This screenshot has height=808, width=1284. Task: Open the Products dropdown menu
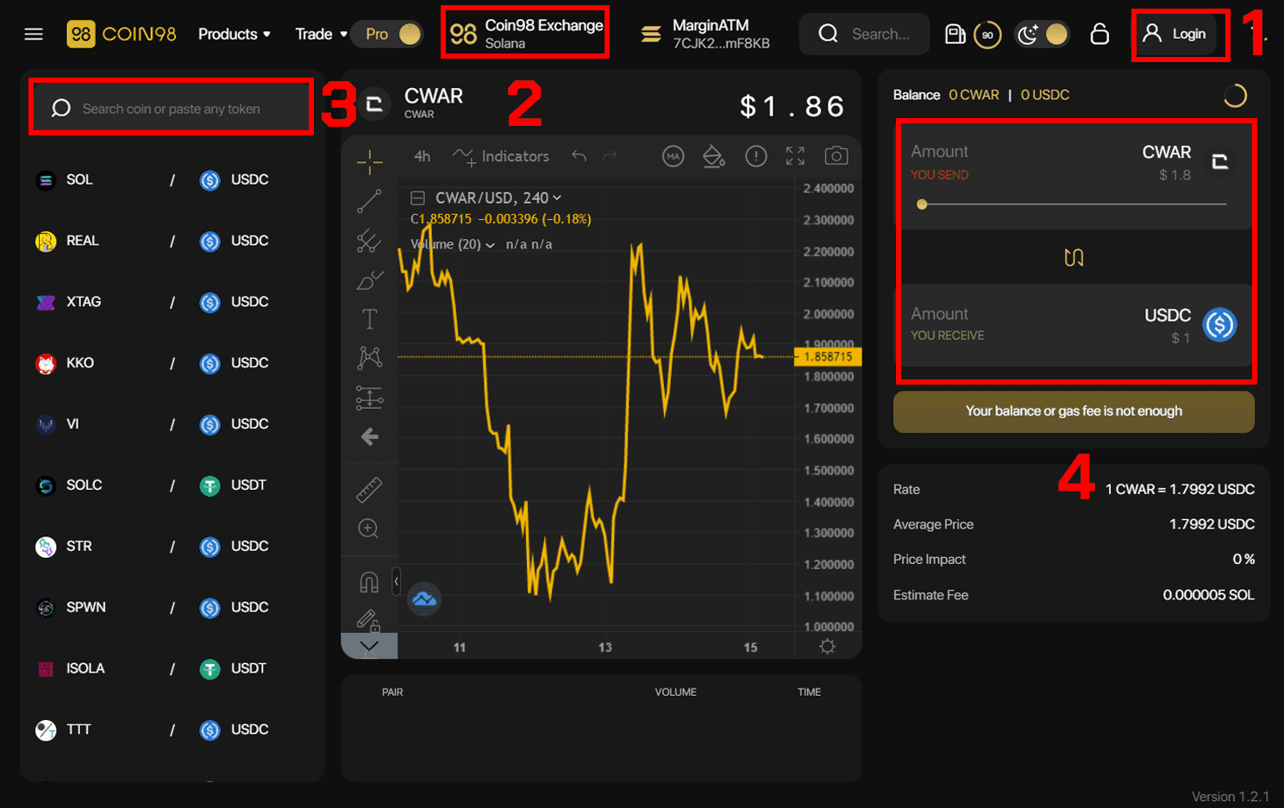click(x=235, y=34)
